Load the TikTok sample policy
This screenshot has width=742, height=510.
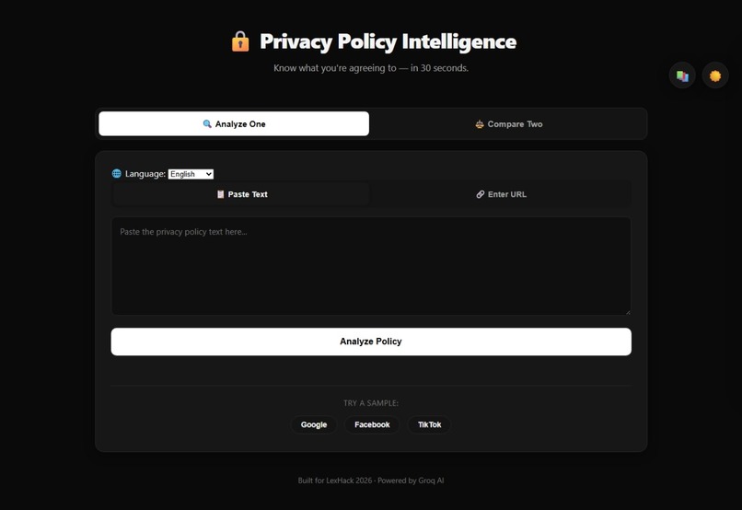(x=429, y=424)
